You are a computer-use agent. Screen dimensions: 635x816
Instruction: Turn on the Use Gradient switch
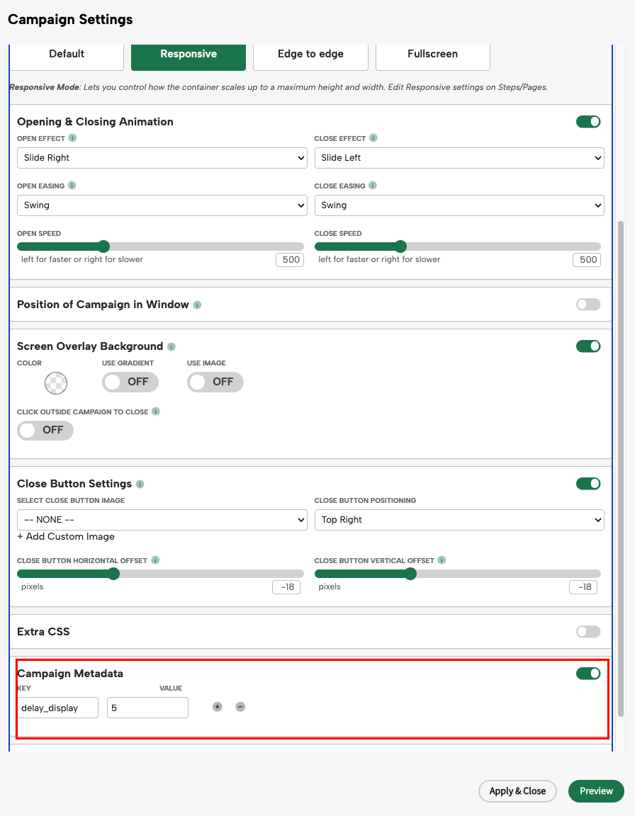(130, 382)
